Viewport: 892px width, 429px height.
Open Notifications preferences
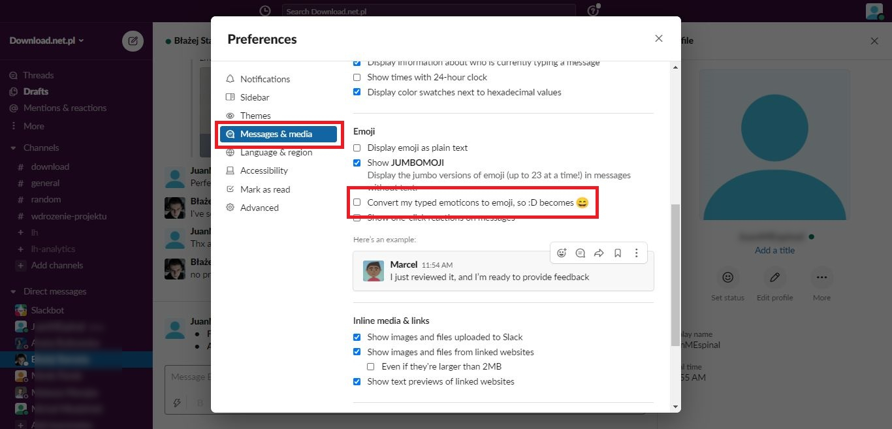(278, 79)
